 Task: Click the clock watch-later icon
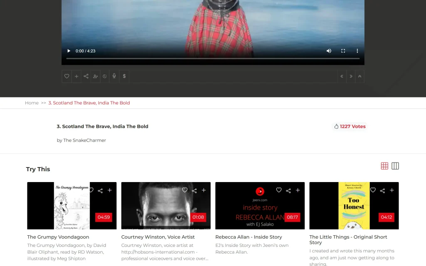tap(104, 76)
